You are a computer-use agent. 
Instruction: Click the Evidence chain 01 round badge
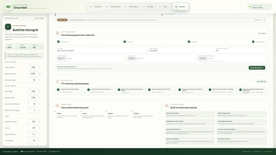point(58,106)
